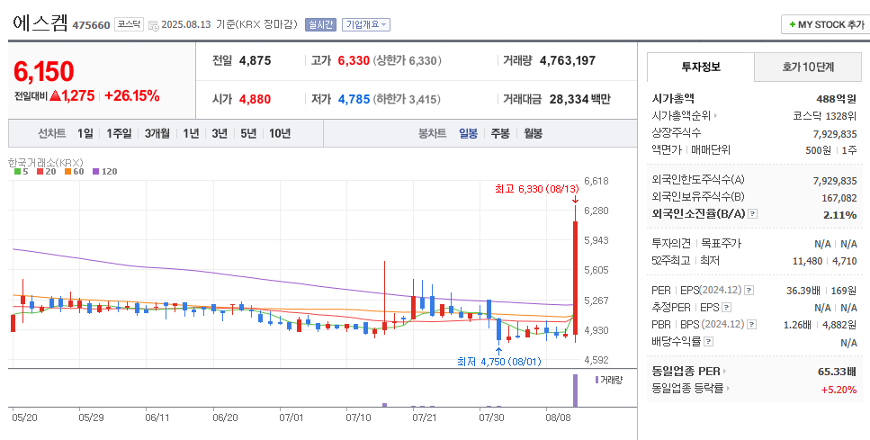
Task: Click the purple 거래량 legend marker
Action: click(596, 380)
